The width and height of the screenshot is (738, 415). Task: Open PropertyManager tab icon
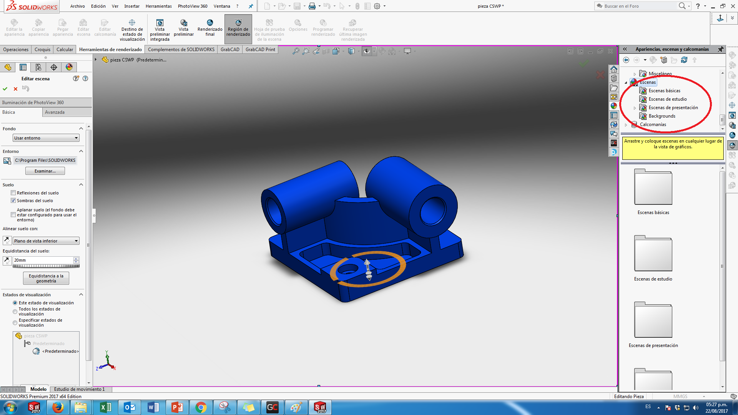(23, 67)
